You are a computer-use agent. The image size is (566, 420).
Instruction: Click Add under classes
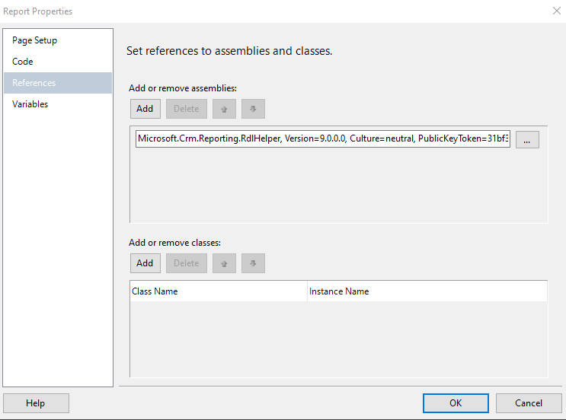click(145, 263)
